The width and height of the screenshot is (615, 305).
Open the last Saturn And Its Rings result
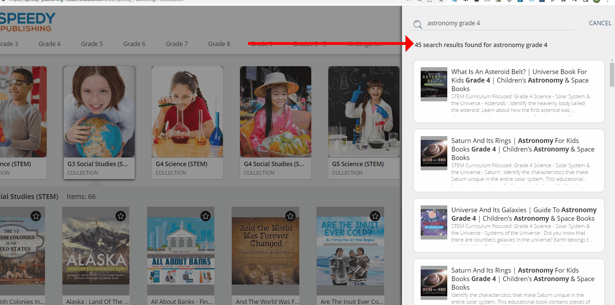[509, 282]
